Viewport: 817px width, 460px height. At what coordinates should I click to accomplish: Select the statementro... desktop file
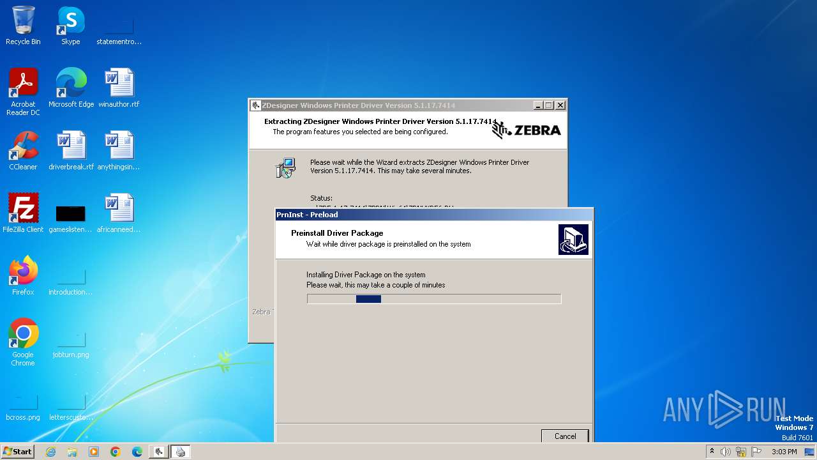119,31
